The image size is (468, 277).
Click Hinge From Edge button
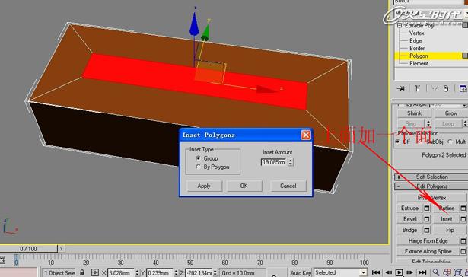click(428, 241)
